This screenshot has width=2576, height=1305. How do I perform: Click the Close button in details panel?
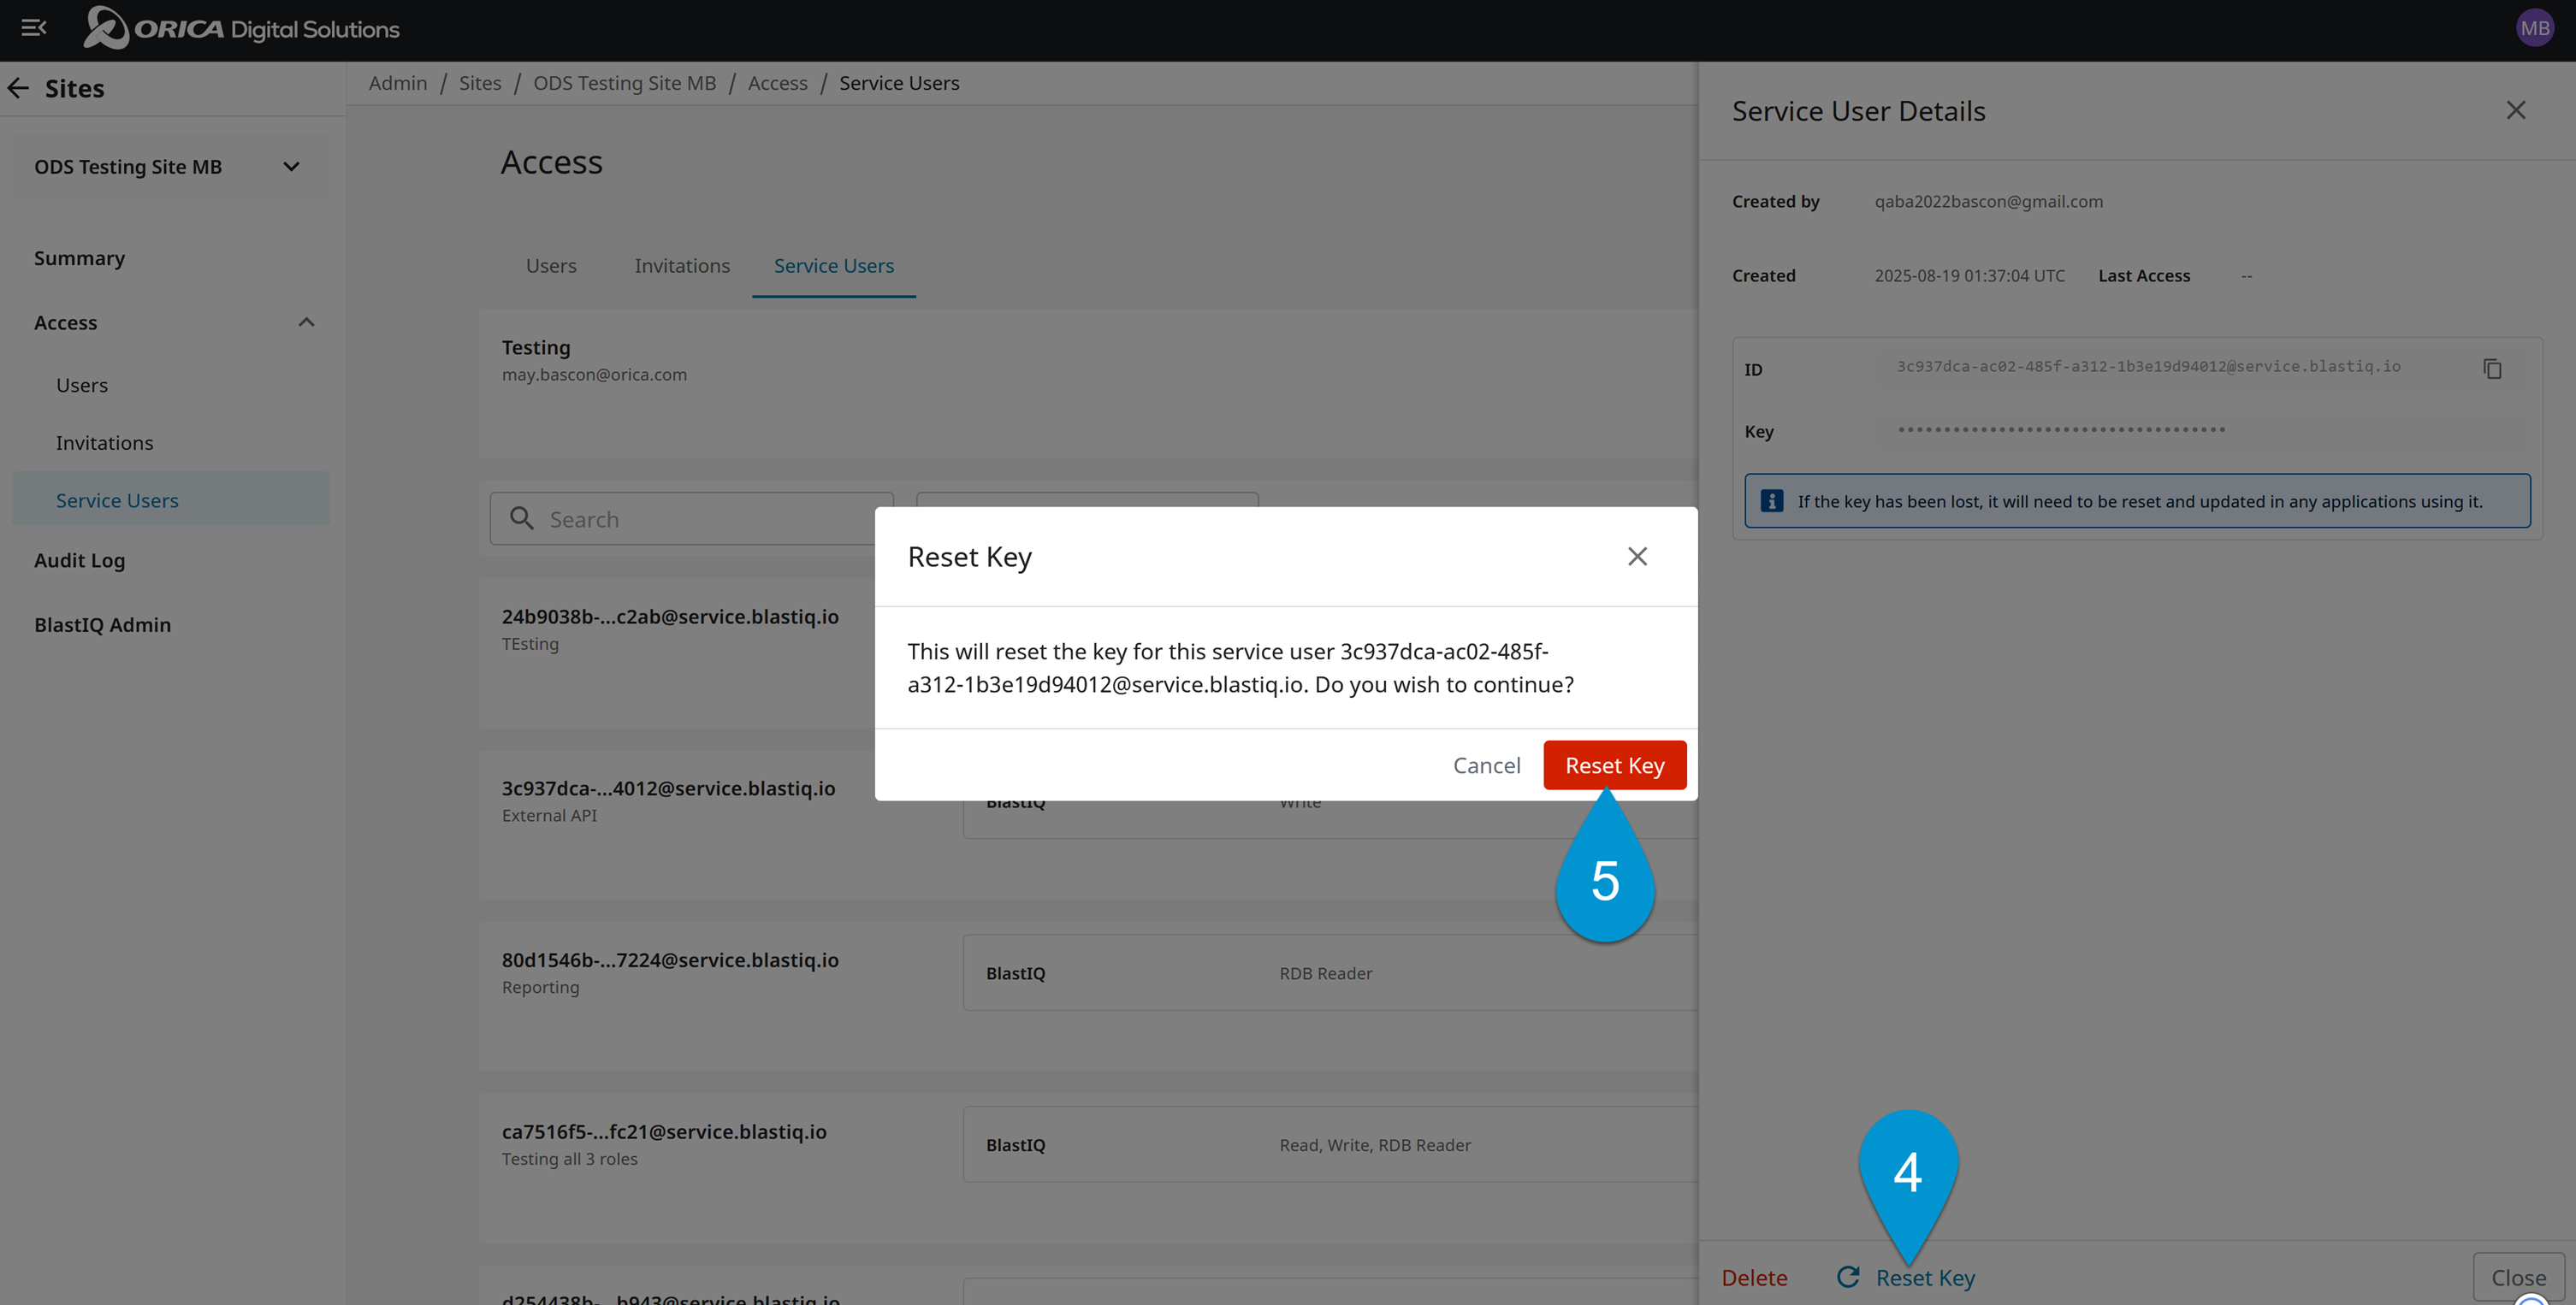(2517, 1277)
